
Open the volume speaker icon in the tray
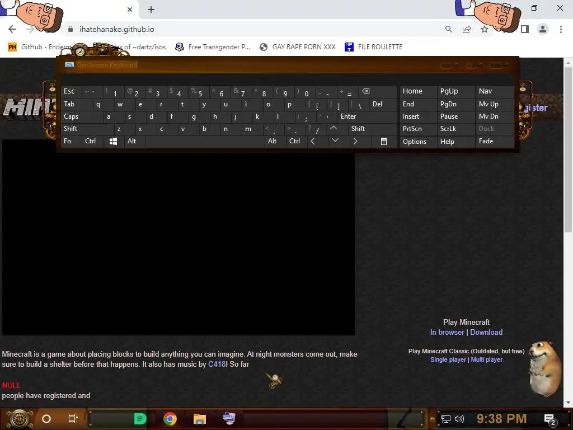(459, 419)
